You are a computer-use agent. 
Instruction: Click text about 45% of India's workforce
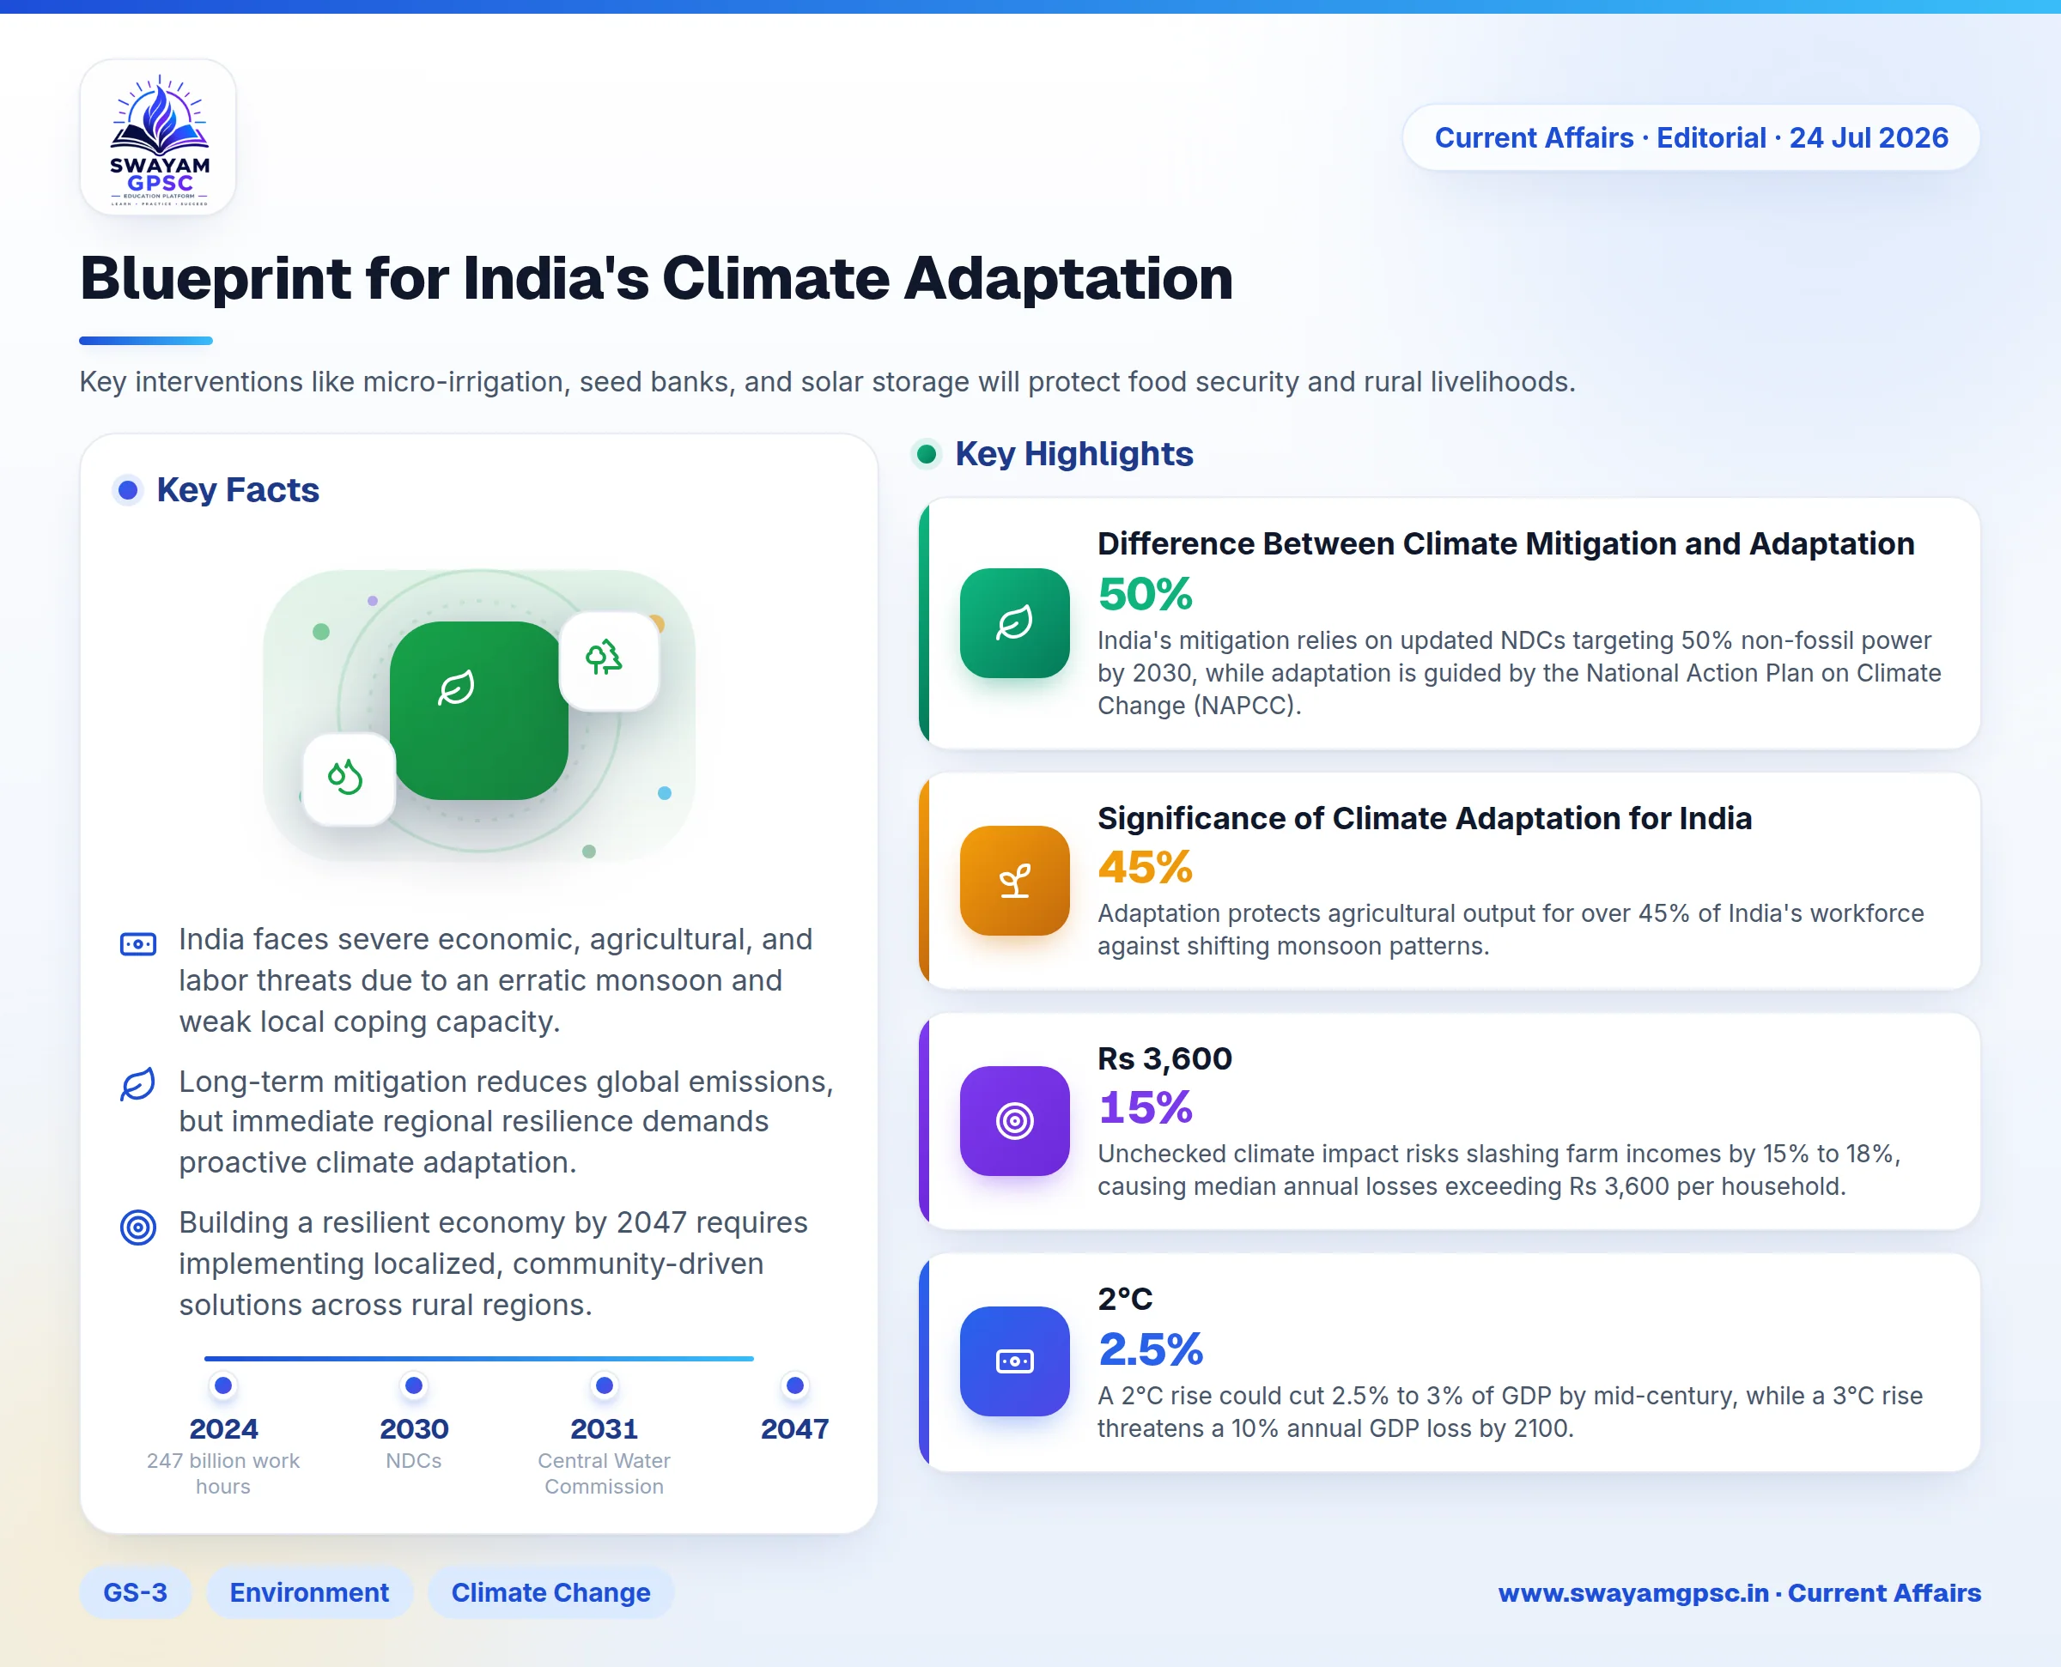point(1511,930)
